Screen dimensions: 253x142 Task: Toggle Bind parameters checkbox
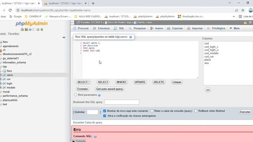point(76,95)
